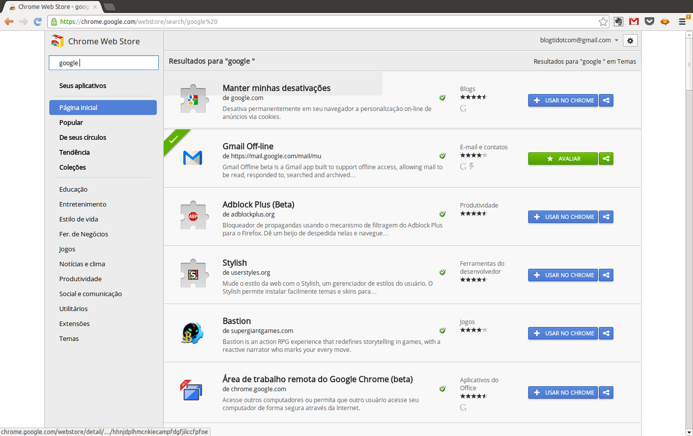
Task: Open Bastion title link
Action: pos(236,321)
